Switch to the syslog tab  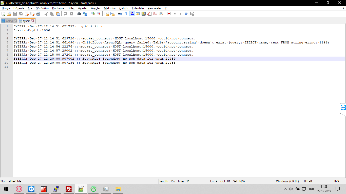(x=9, y=21)
